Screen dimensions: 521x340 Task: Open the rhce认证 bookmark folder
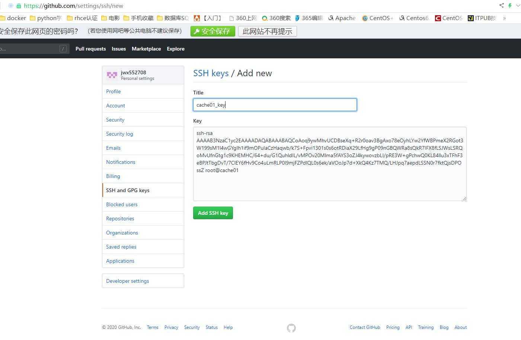[x=82, y=18]
